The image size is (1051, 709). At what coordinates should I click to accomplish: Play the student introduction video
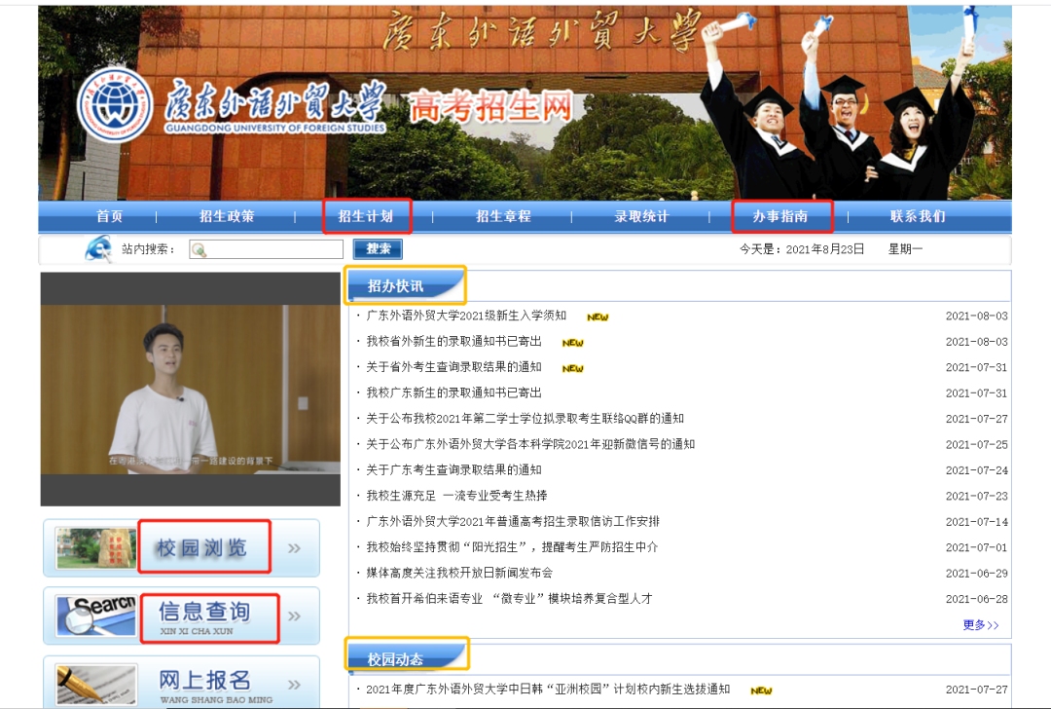pyautogui.click(x=191, y=389)
